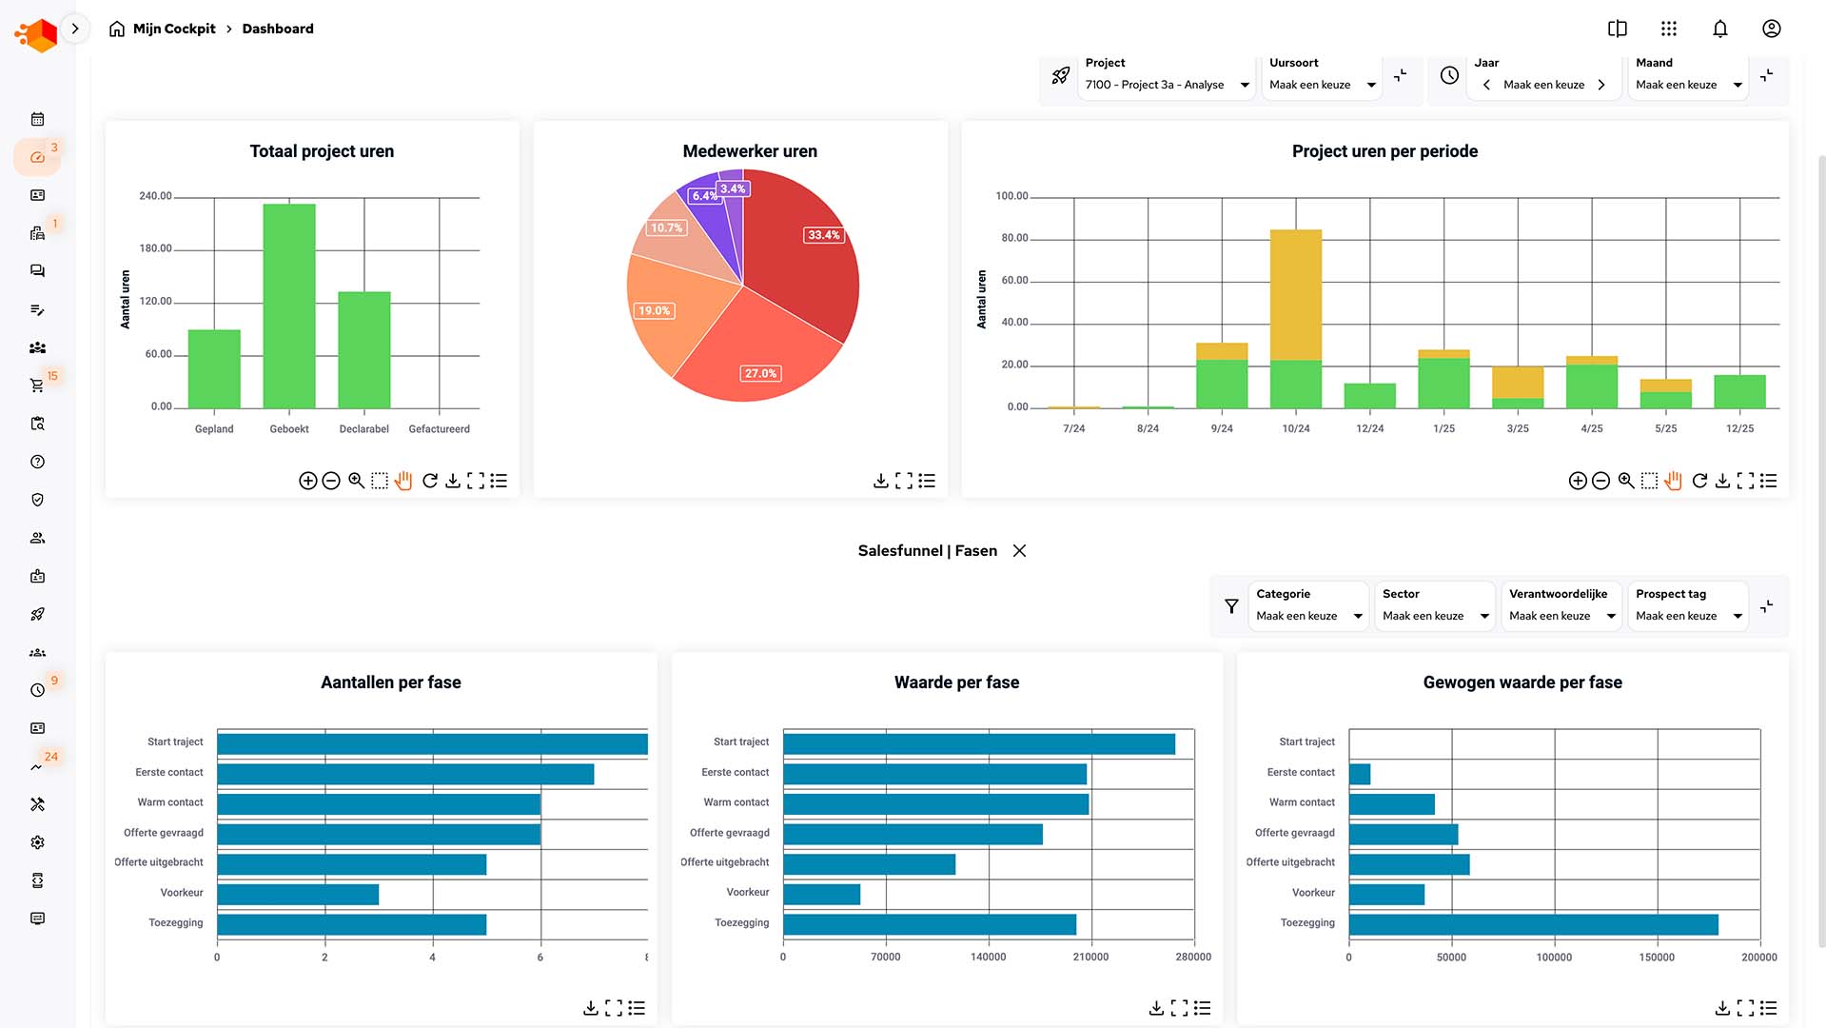Download the Medewerker uren chart
The width and height of the screenshot is (1826, 1028).
point(880,481)
